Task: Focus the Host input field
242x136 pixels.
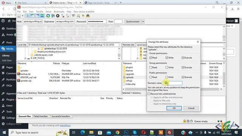Action: click(33, 22)
